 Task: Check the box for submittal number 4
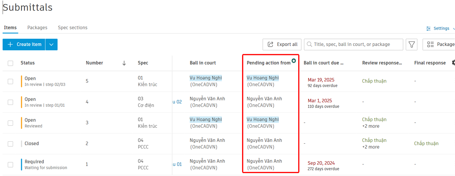[10, 102]
